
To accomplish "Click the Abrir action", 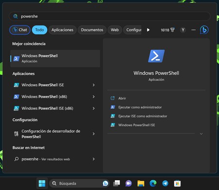I will 122,98.
